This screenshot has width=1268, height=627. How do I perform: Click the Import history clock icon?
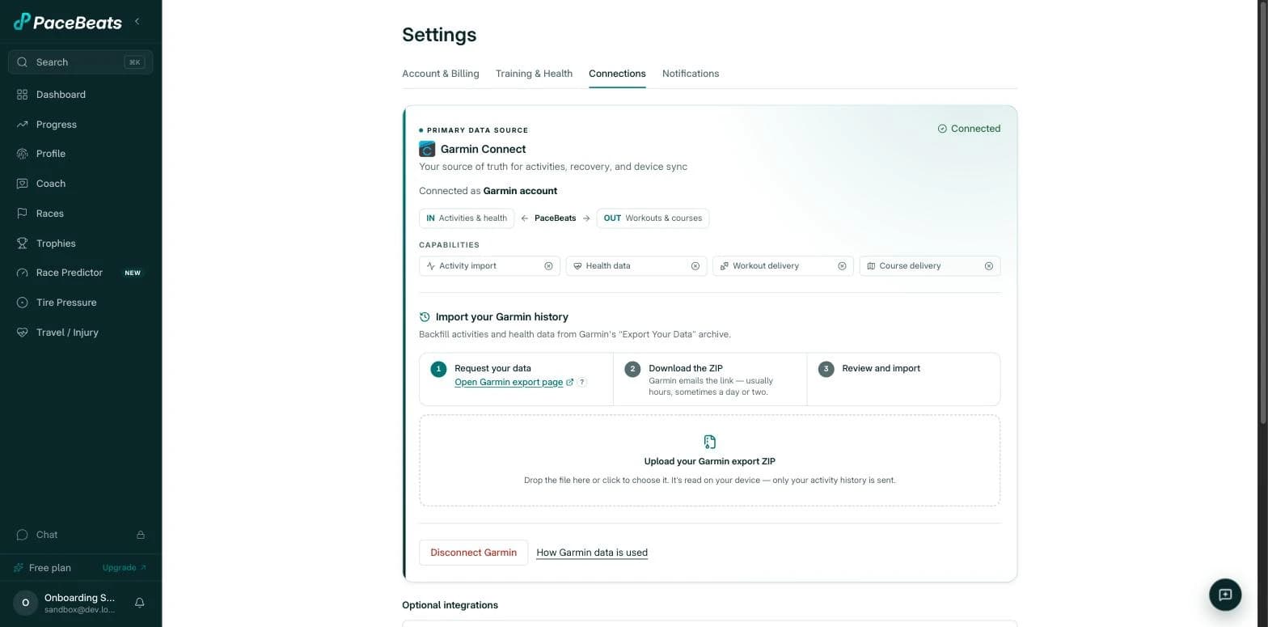click(425, 317)
